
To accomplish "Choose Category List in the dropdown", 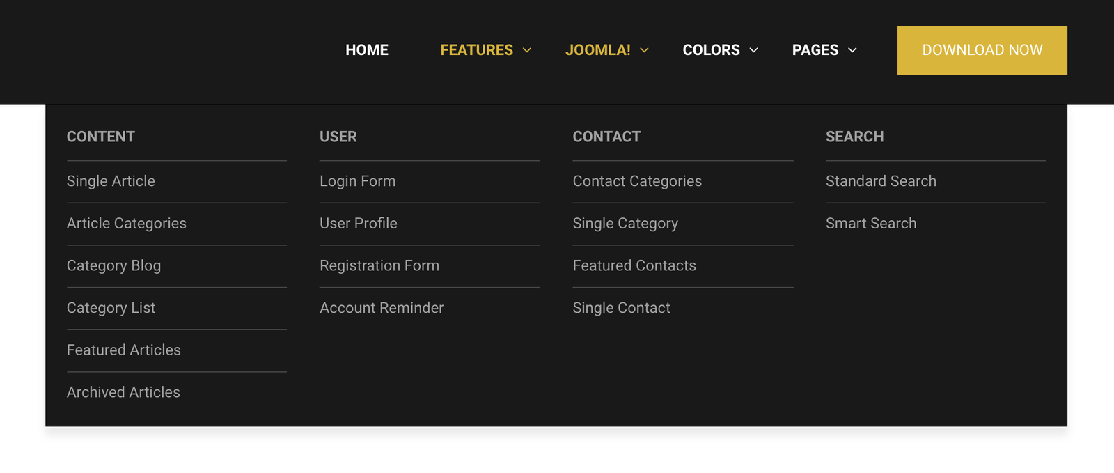I will [111, 308].
